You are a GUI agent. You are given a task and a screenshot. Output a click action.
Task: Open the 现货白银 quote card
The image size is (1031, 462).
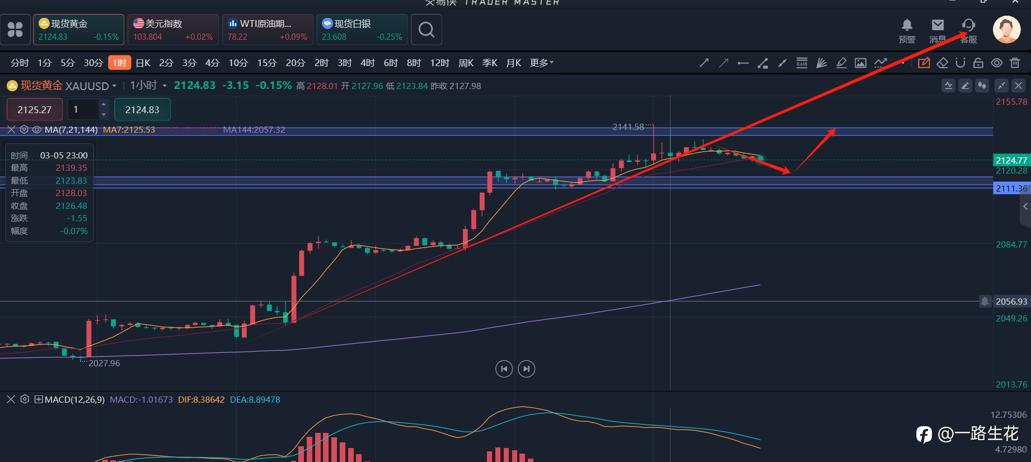coord(362,29)
